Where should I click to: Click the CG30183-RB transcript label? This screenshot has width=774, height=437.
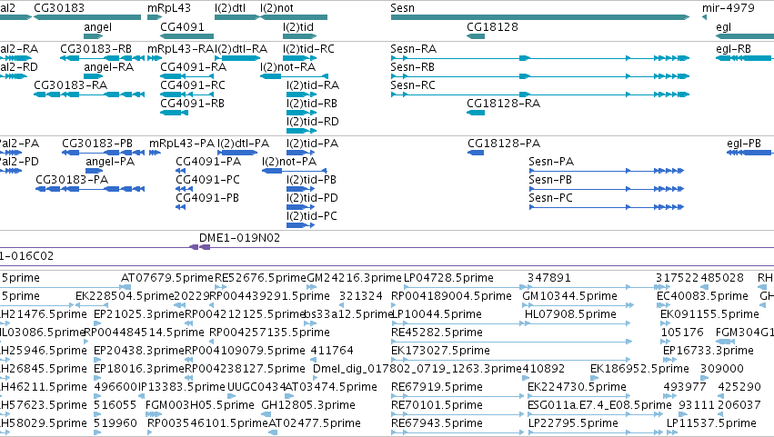(95, 49)
